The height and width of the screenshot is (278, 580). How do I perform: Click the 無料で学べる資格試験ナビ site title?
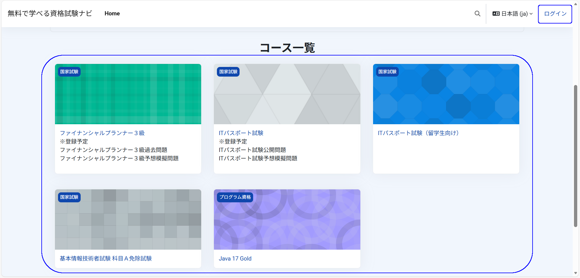[50, 14]
